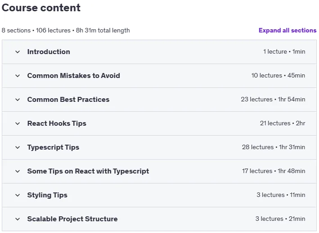Expand Scalable Project Structure chevron
This screenshot has height=233, width=319.
[x=18, y=219]
